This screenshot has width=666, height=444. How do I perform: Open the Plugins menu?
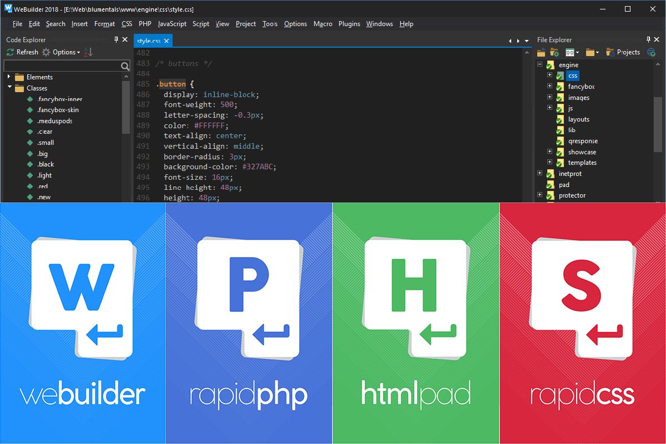(349, 24)
